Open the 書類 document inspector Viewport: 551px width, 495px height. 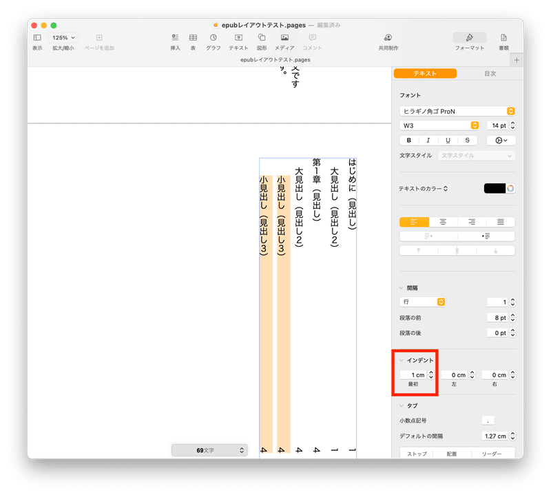(x=503, y=38)
